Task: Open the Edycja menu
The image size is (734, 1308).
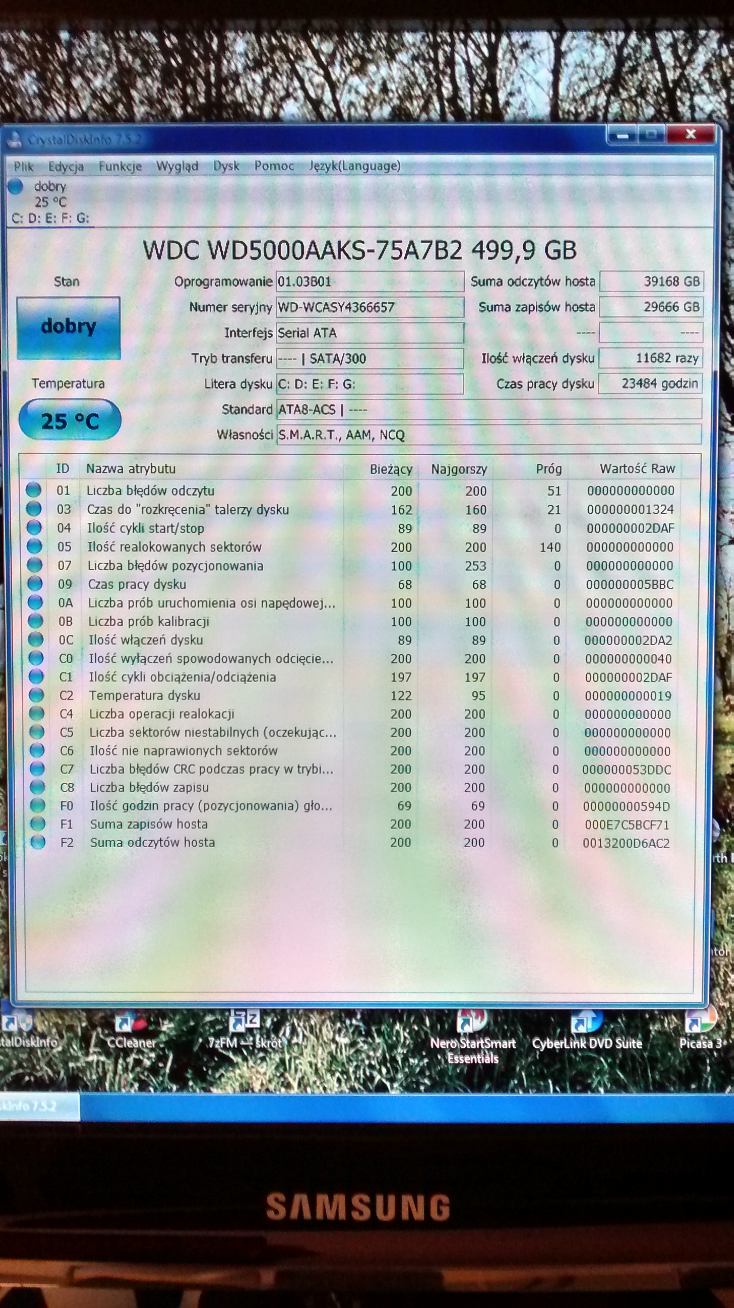Action: (x=66, y=167)
